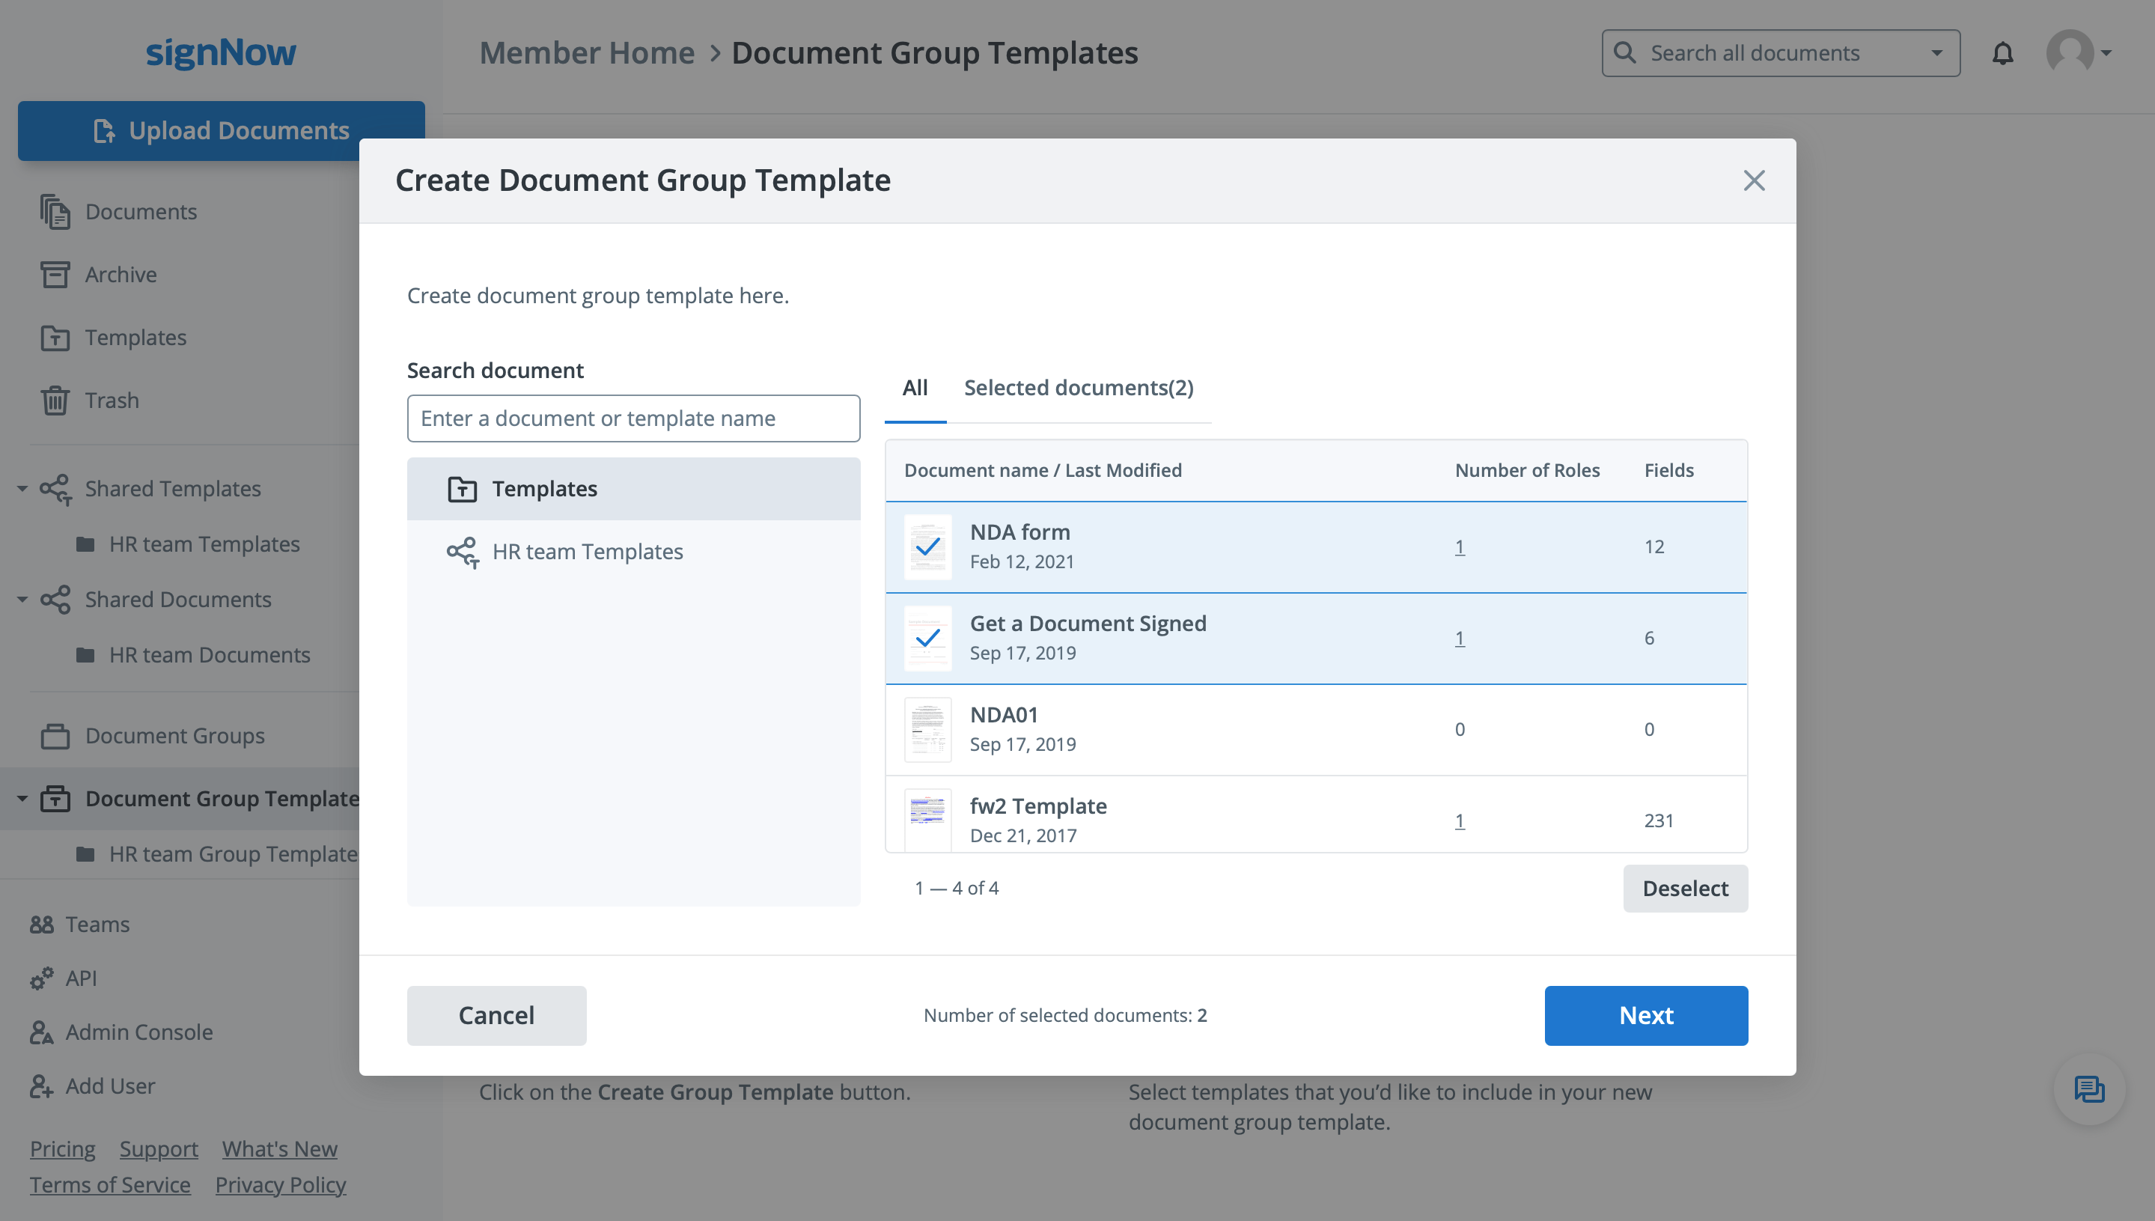Click the Document Groups sidebar icon
The image size is (2155, 1221).
pos(55,735)
